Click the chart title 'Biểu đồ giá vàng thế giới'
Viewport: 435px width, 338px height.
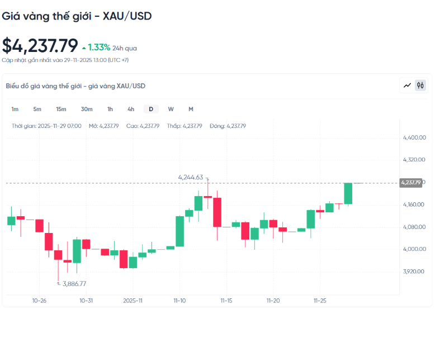click(x=75, y=86)
